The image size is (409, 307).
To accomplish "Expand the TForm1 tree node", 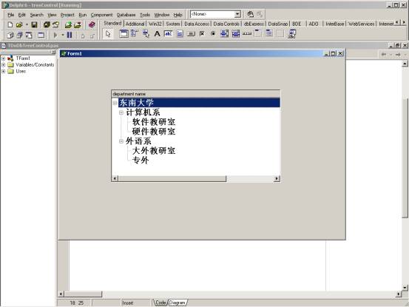I will click(x=3, y=58).
